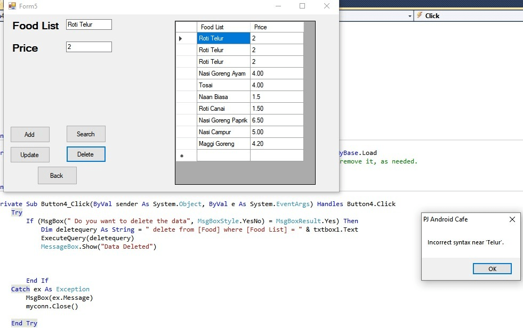Viewport: 523px width, 328px height.
Task: Sort by Price column header
Action: pos(277,27)
